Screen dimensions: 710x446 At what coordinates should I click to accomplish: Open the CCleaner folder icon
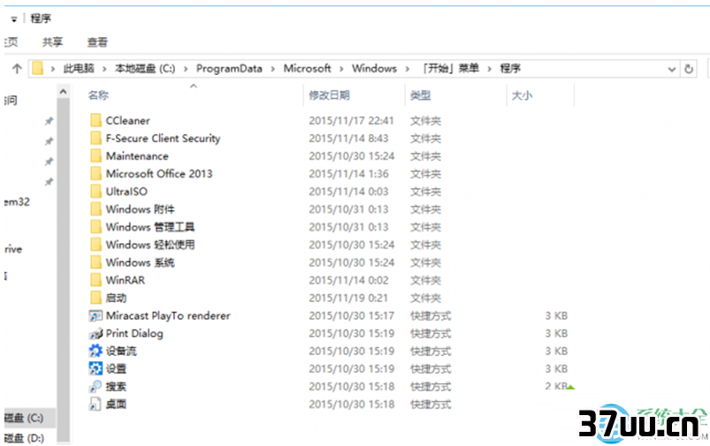(x=95, y=120)
